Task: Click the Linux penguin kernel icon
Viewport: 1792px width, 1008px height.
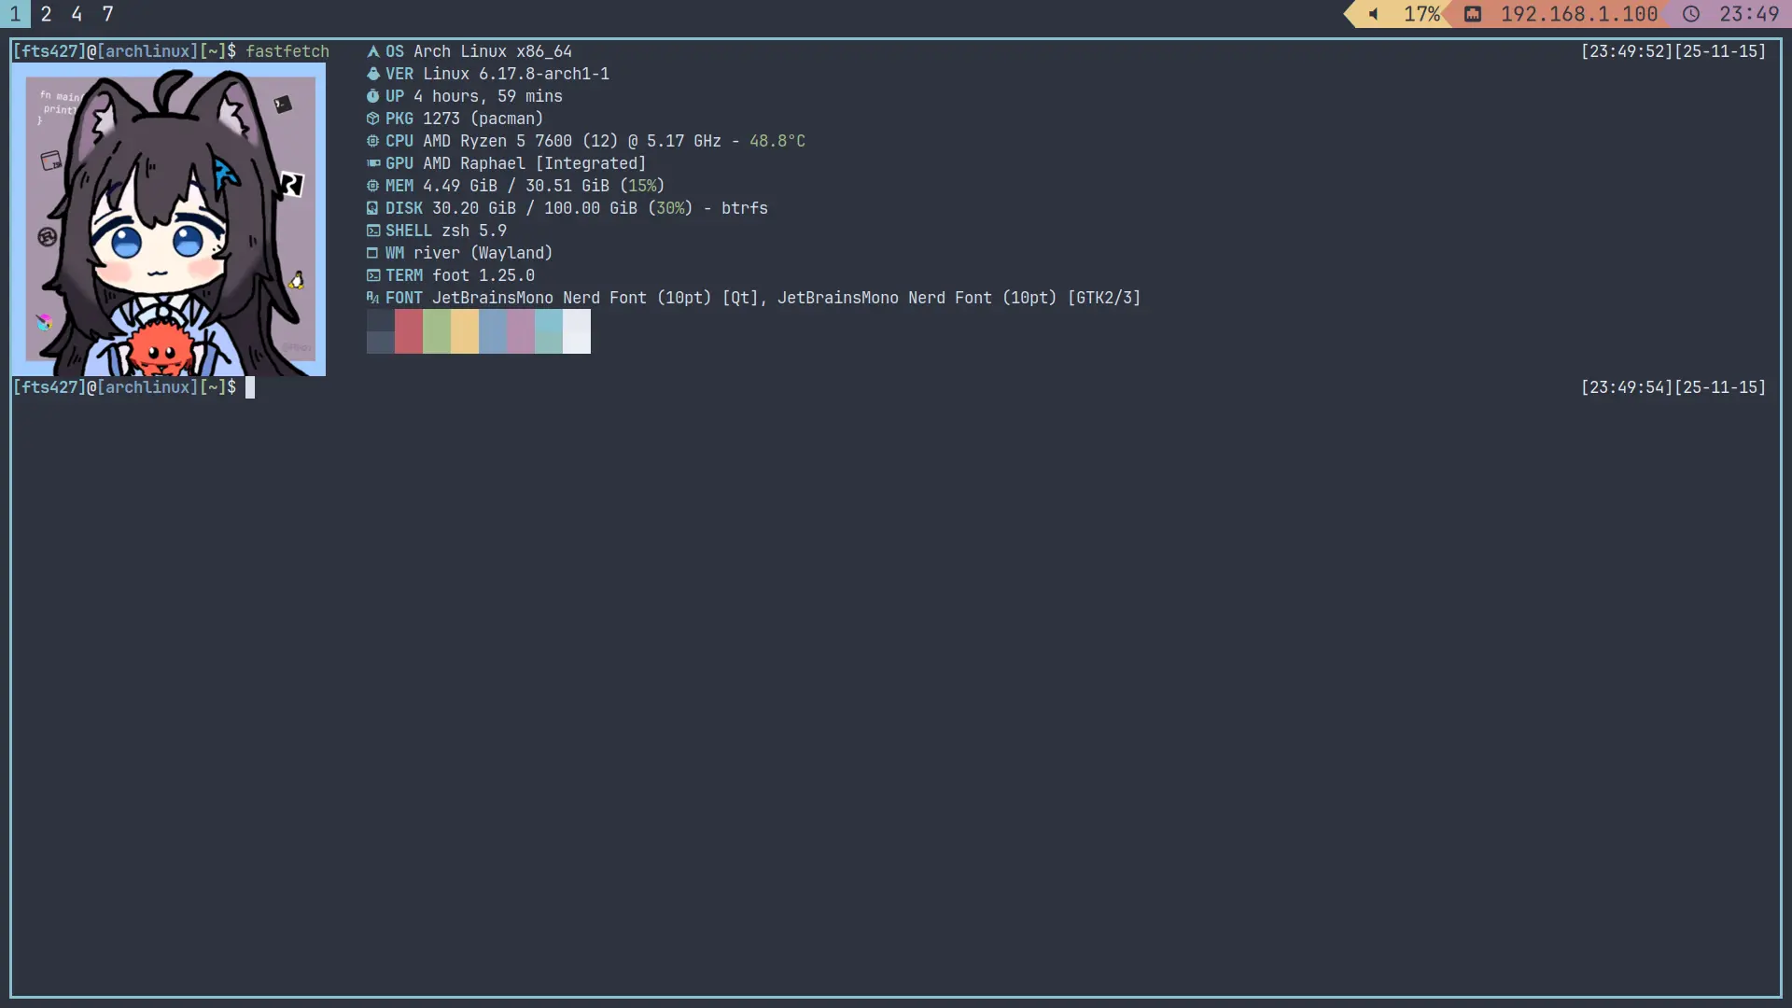Action: click(372, 74)
